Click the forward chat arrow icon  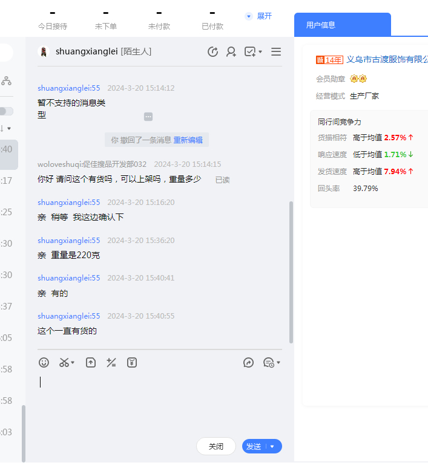click(x=248, y=363)
